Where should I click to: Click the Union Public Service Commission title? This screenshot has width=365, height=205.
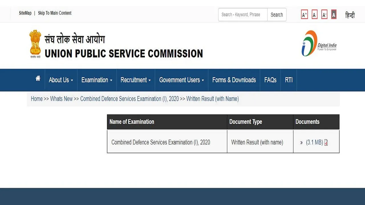[x=124, y=54]
